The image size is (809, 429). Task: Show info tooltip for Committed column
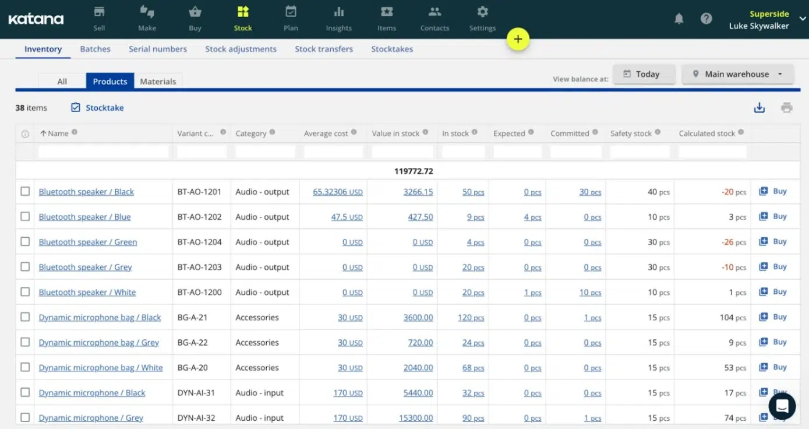(x=595, y=132)
